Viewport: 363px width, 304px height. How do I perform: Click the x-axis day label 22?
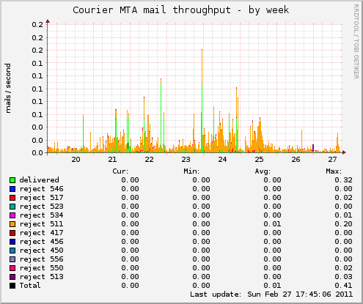[x=149, y=160]
